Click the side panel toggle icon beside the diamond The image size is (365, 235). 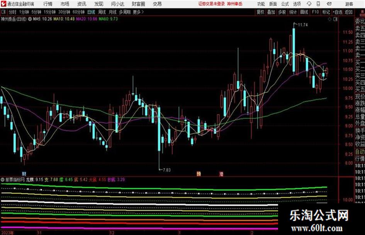point(335,19)
